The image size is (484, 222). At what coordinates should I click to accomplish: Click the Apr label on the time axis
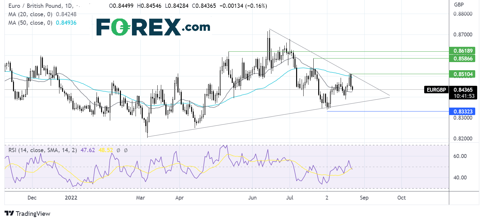(180, 197)
